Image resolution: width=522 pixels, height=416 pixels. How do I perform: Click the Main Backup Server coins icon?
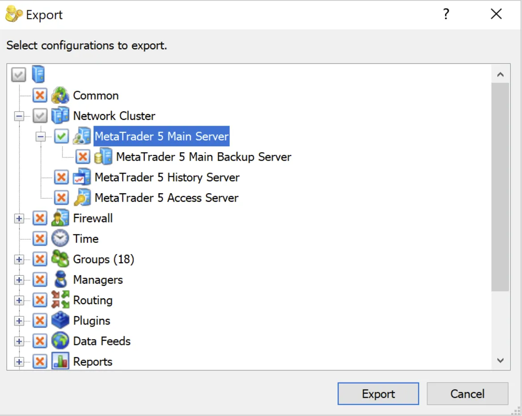point(103,157)
